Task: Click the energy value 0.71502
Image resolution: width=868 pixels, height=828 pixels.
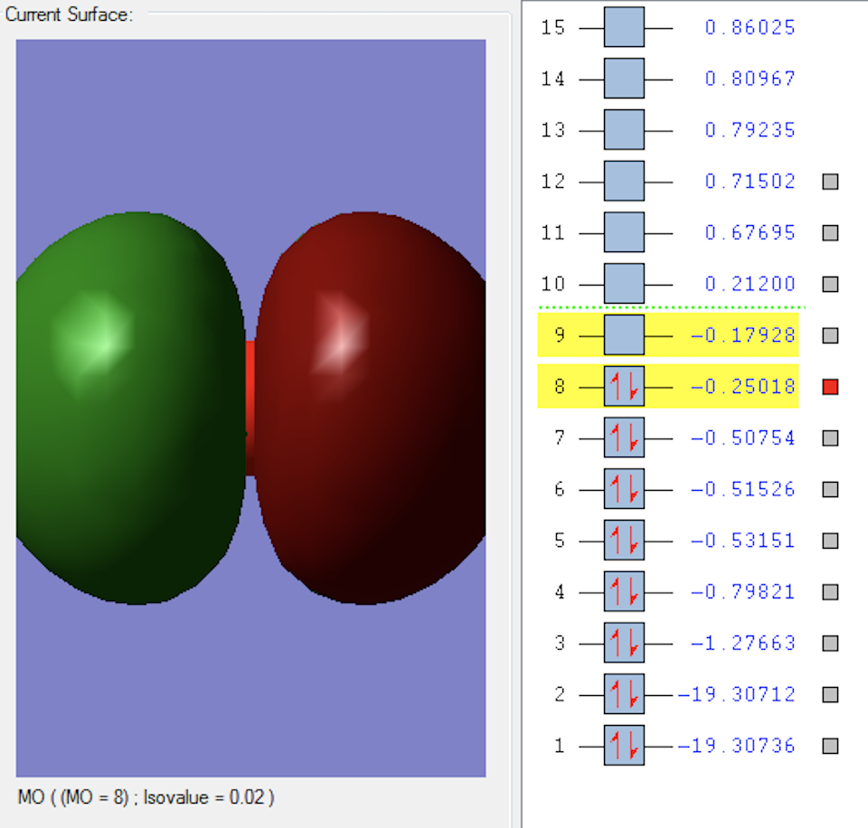Action: point(750,181)
